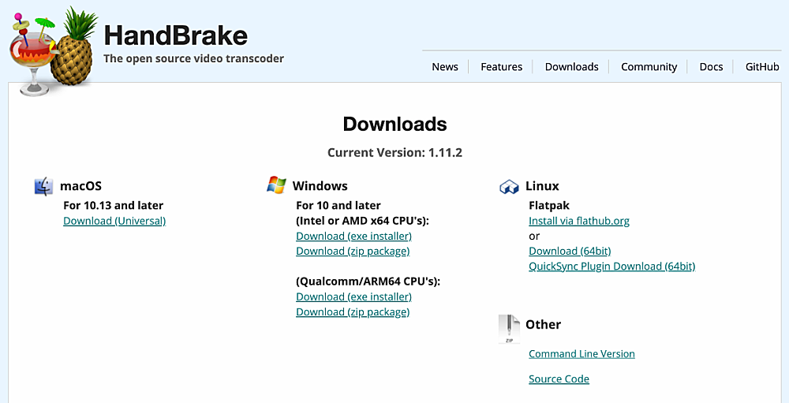
Task: Click the Linux Download (64bit) link
Action: (570, 251)
